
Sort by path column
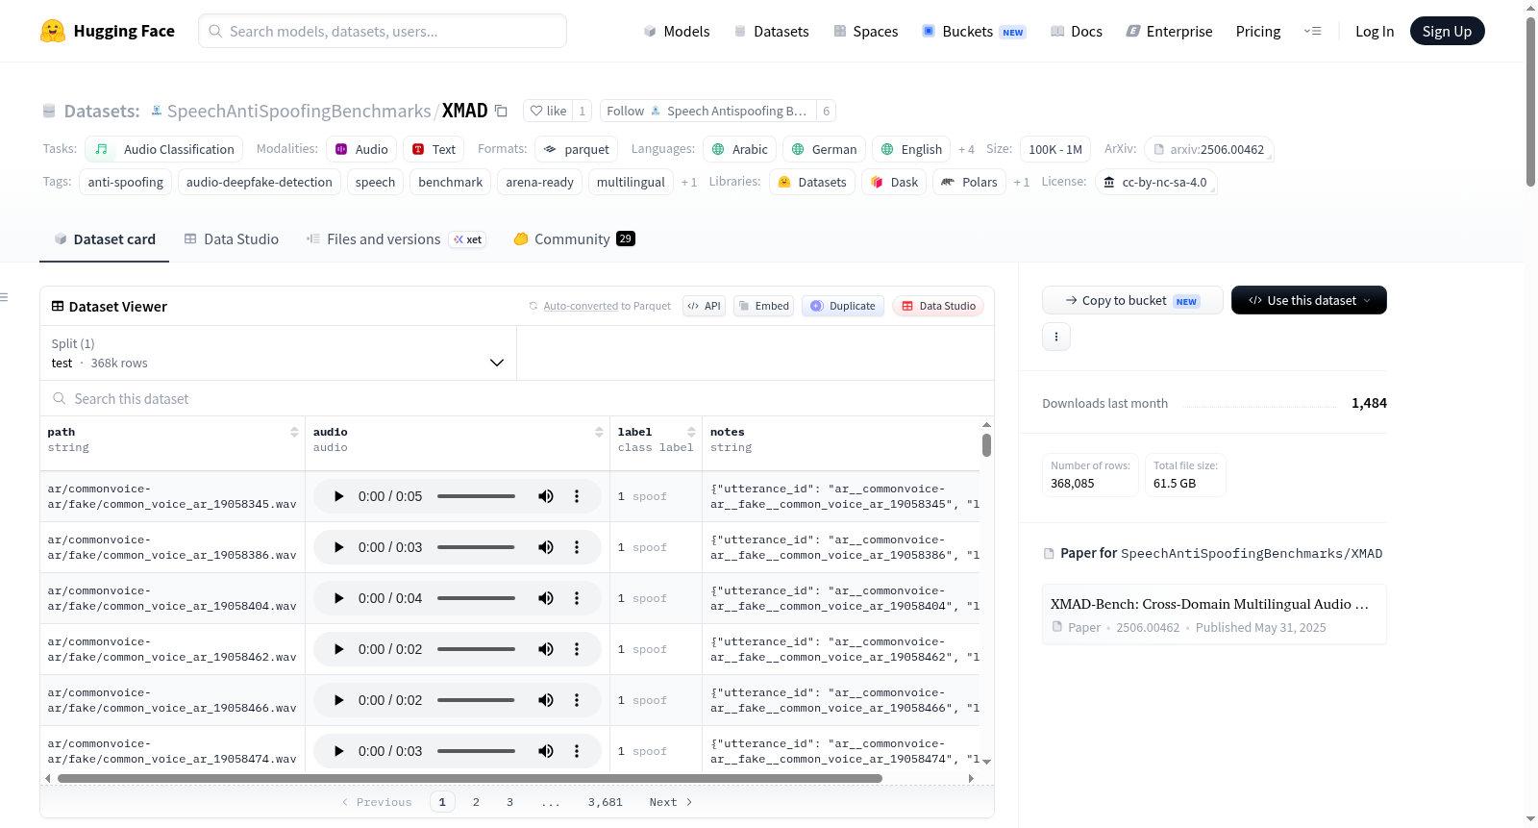point(294,433)
